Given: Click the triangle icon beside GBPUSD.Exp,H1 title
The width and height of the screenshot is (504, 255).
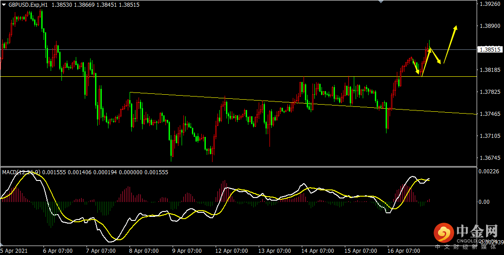Looking at the screenshot, I should (4, 5).
